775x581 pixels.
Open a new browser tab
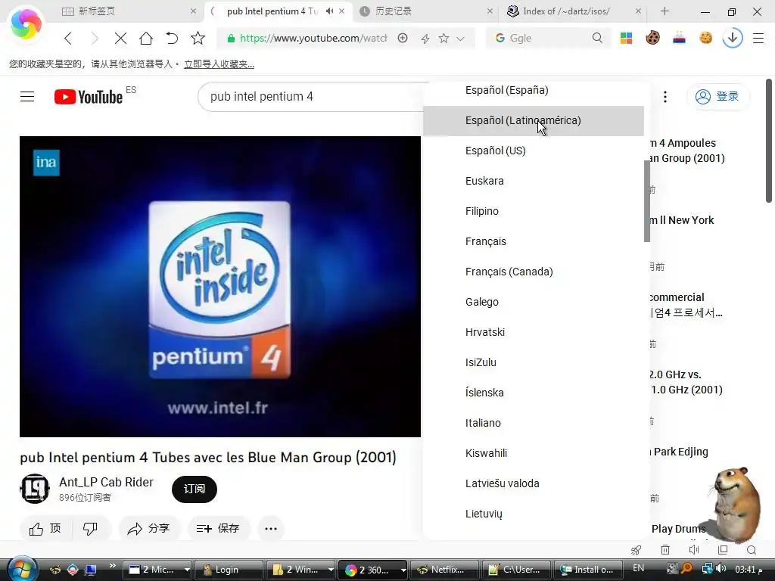665,11
